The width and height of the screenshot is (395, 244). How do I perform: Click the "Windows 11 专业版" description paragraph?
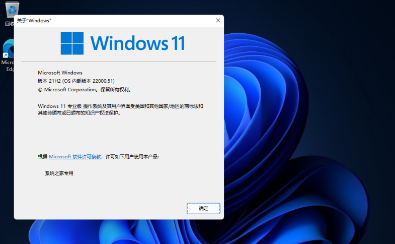pyautogui.click(x=120, y=109)
